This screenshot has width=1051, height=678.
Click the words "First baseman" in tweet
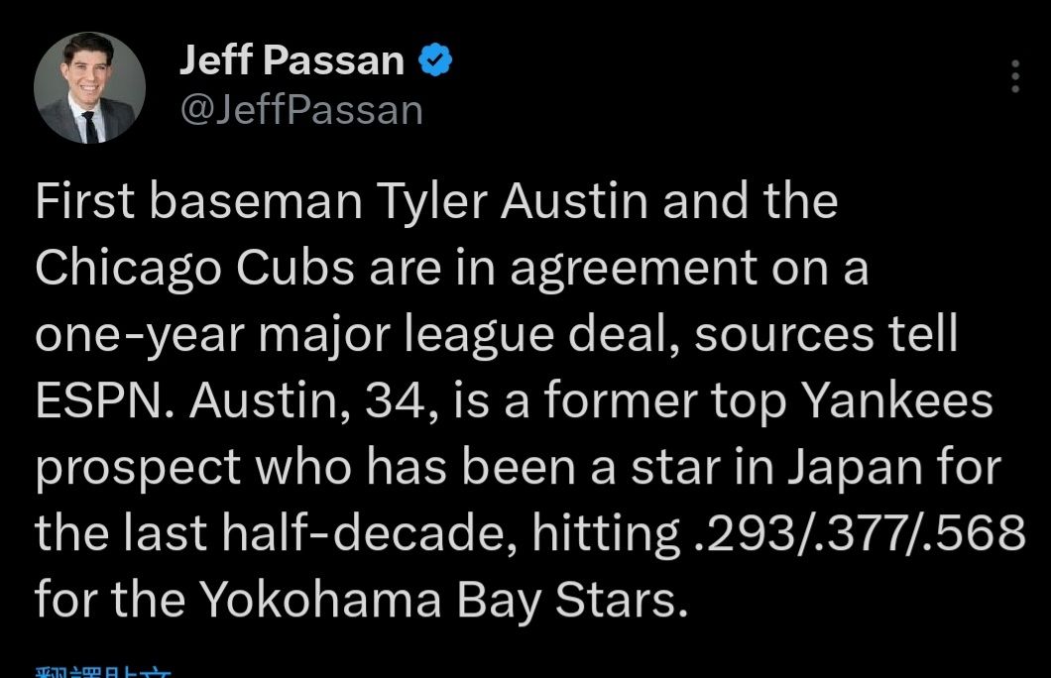(198, 202)
